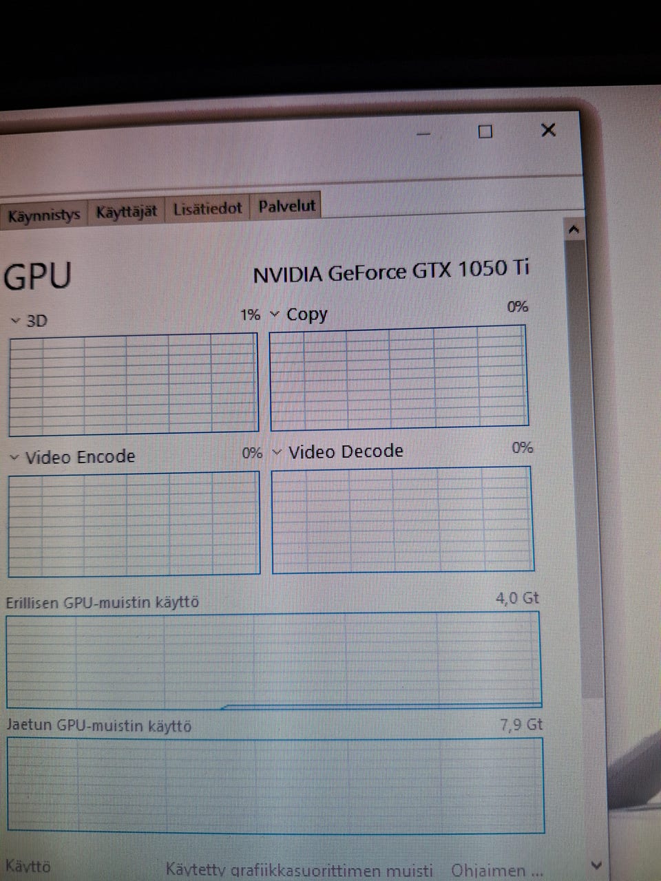Click the GPU heading
The image size is (661, 881).
38,276
